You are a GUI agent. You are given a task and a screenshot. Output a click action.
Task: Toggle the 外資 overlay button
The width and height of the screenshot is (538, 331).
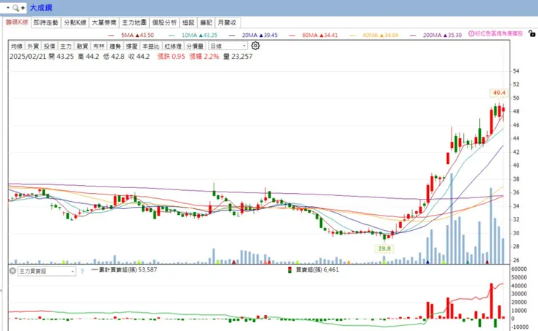pos(33,46)
